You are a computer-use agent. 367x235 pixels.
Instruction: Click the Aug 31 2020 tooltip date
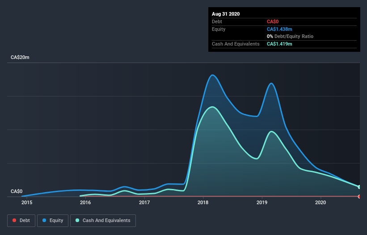(226, 14)
